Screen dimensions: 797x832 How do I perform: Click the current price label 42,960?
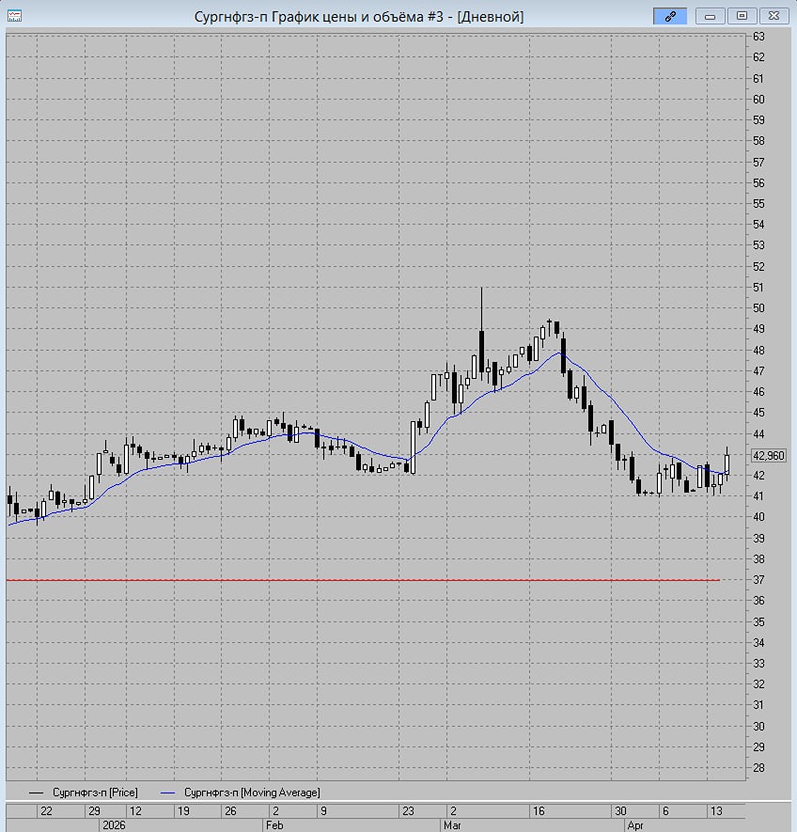[x=769, y=456]
